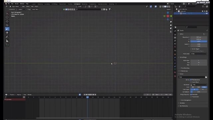Open Render properties tab

pos(175,35)
